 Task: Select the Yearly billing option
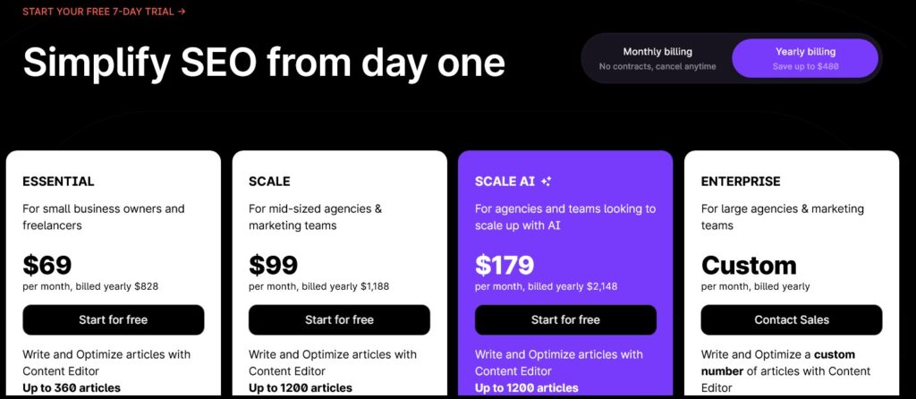tap(805, 58)
